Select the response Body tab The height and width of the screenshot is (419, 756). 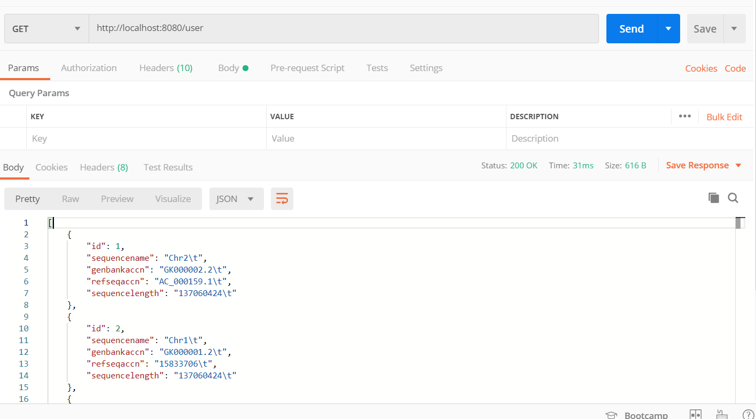tap(13, 167)
